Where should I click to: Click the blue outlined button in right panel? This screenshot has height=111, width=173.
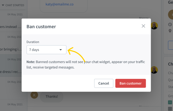tap(171, 45)
